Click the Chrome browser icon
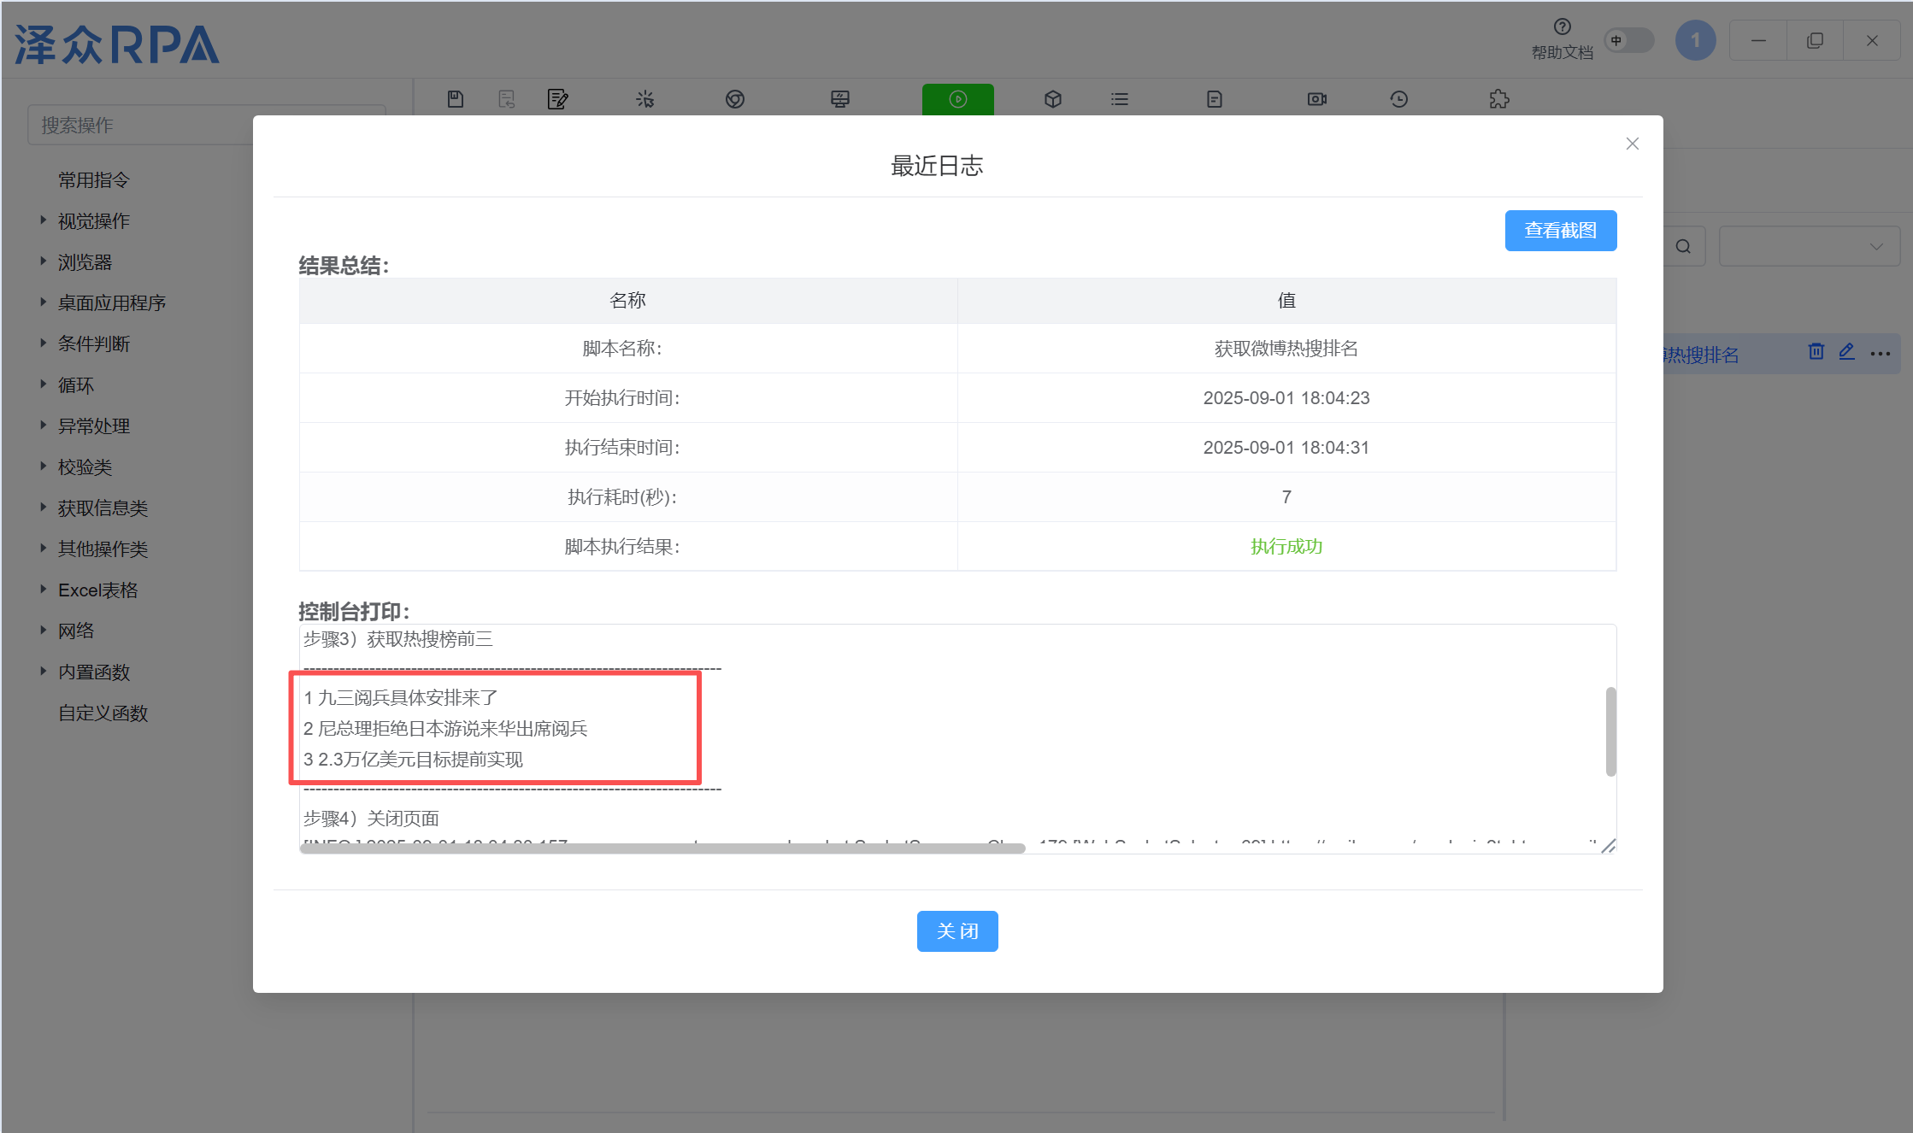Screen dimensions: 1913x1133 coord(735,99)
